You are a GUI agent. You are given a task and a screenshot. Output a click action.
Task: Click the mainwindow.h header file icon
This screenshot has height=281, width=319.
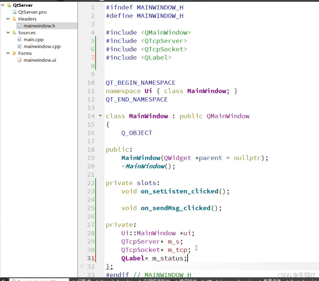(x=19, y=26)
